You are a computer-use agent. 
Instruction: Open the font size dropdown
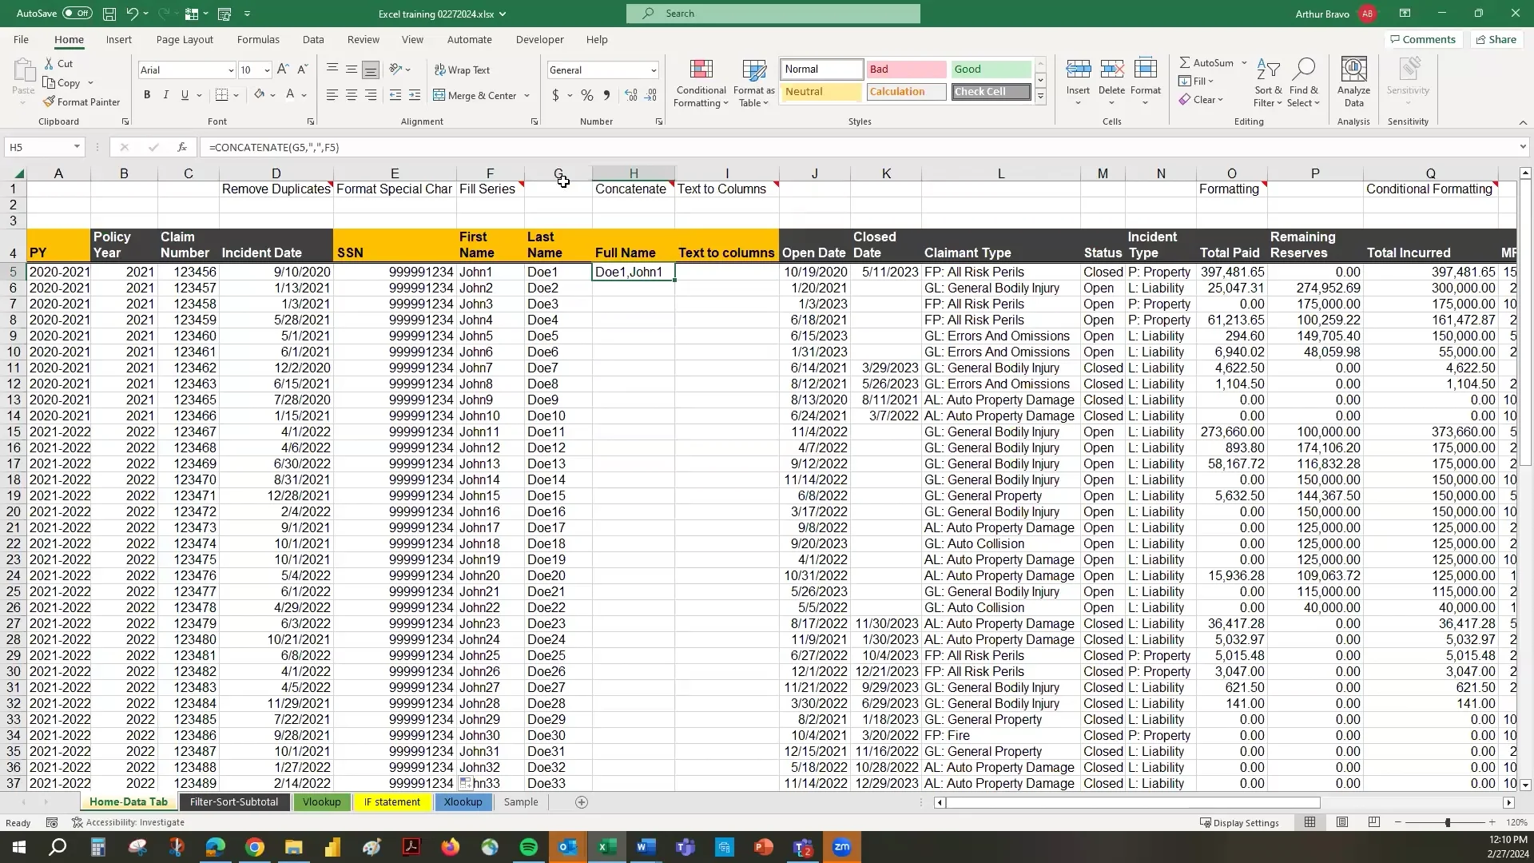(x=265, y=70)
